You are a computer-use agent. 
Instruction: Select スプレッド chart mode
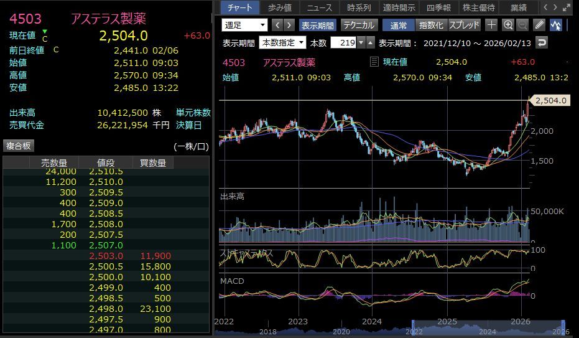click(464, 25)
